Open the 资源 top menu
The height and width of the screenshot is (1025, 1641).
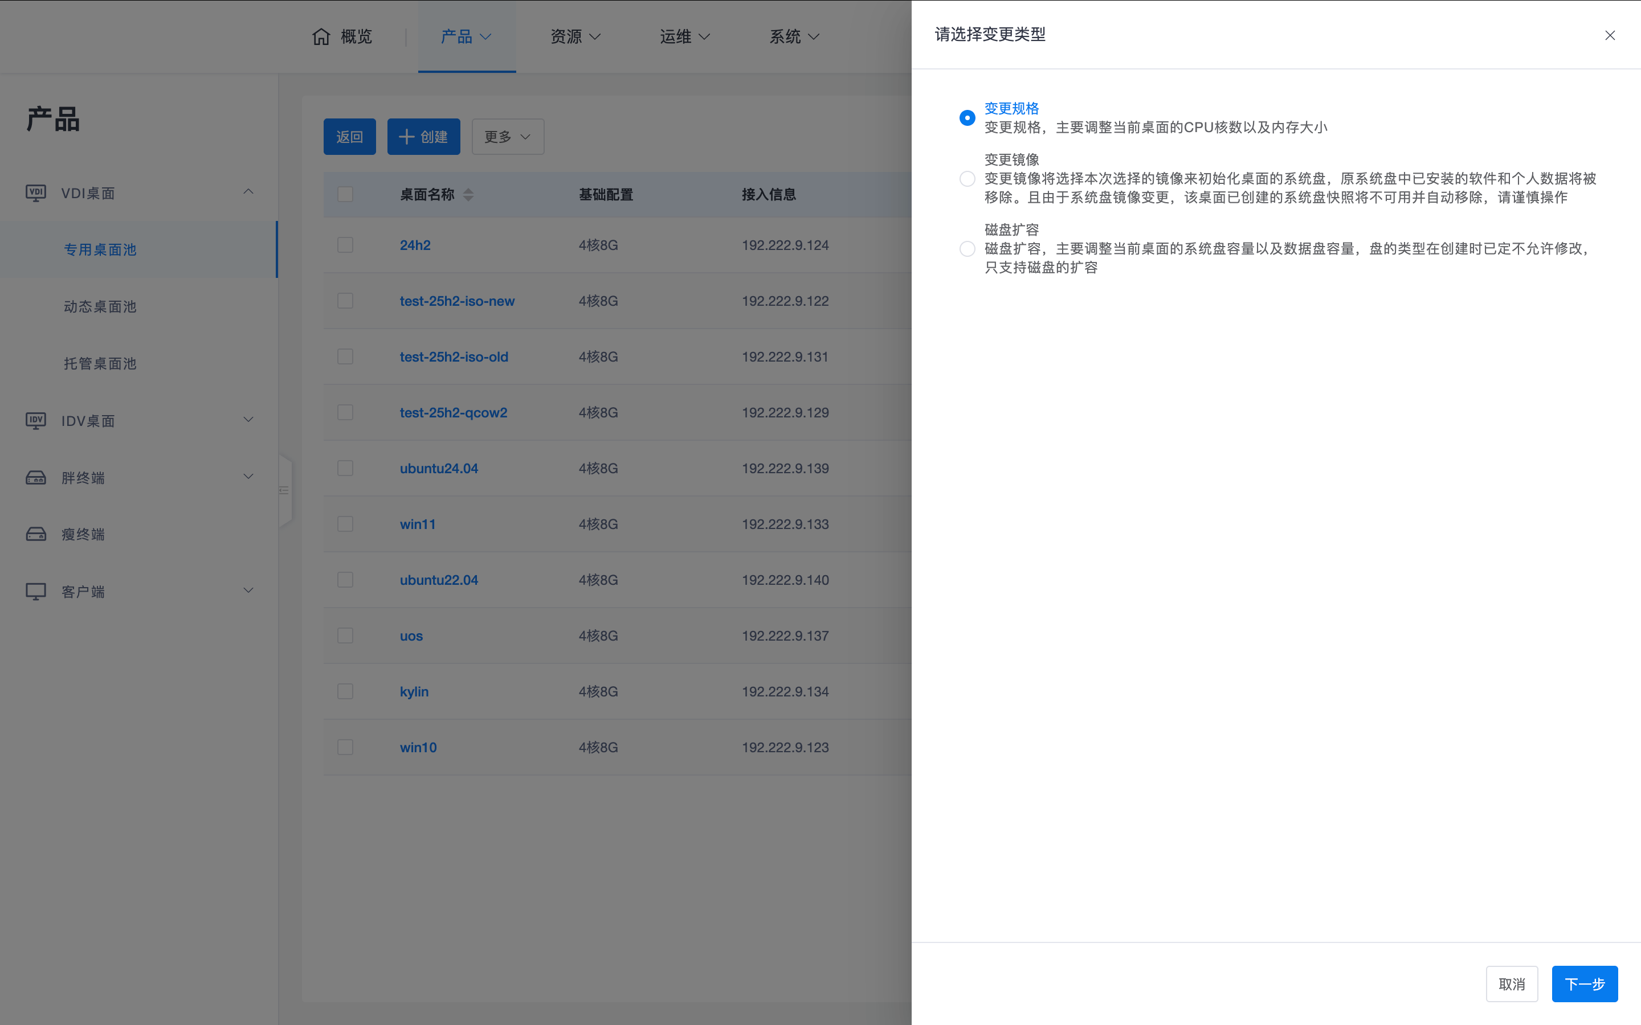pos(575,36)
